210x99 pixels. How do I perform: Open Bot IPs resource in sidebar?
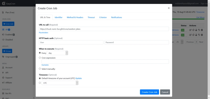click(x=7, y=94)
